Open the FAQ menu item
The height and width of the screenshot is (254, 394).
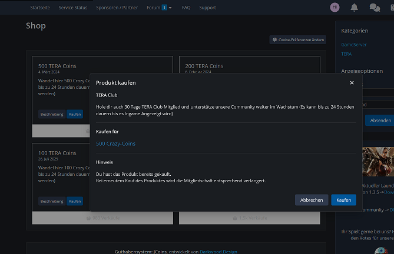click(x=186, y=8)
